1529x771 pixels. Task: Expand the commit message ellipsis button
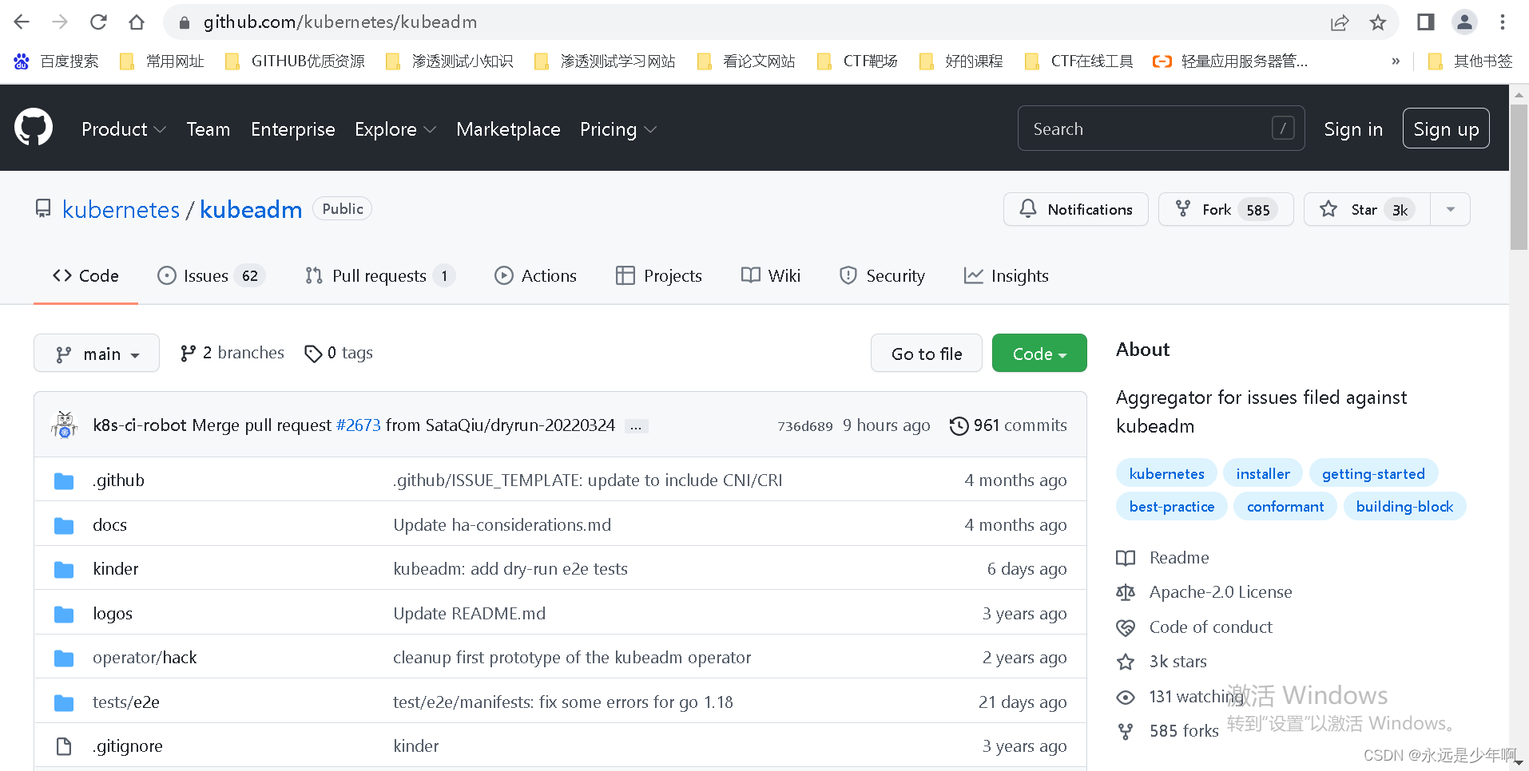pos(636,426)
